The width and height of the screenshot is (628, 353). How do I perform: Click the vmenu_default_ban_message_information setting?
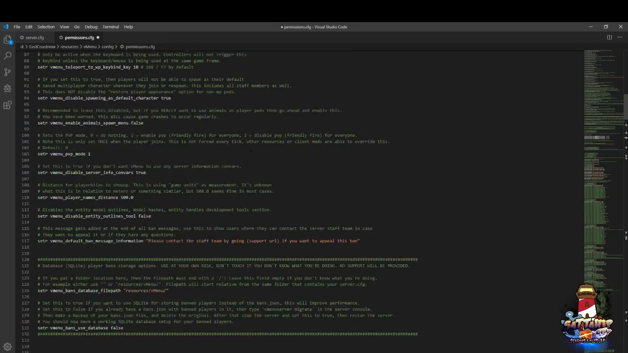coord(97,241)
